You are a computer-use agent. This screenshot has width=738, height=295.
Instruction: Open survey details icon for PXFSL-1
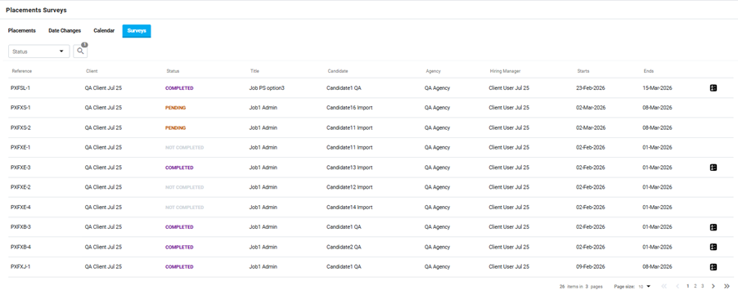pos(713,87)
